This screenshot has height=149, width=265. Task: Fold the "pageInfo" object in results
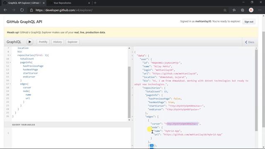(132, 95)
